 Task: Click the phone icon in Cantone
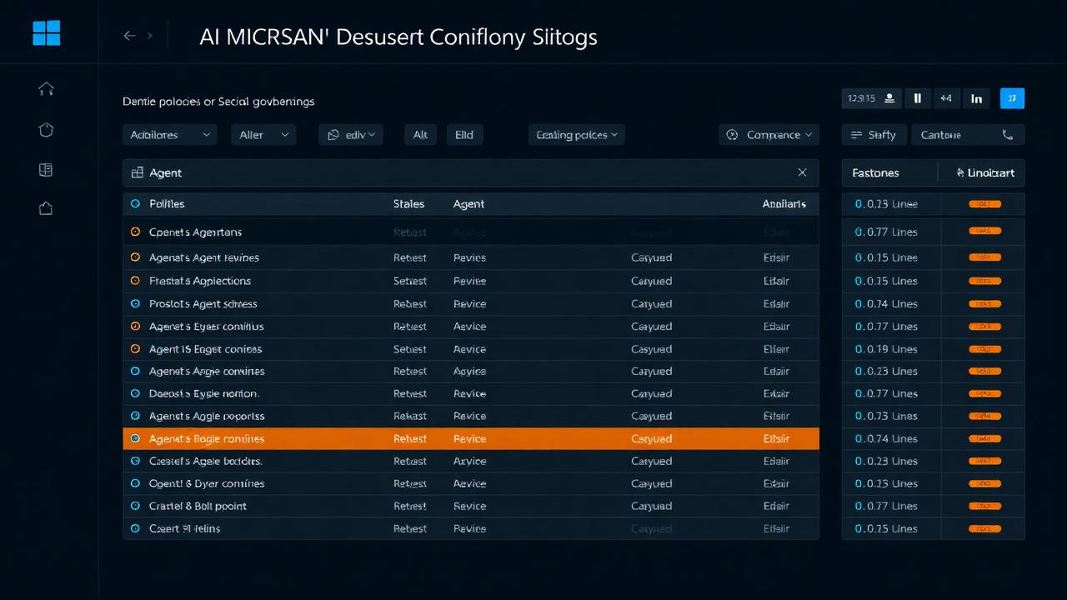click(x=1007, y=135)
